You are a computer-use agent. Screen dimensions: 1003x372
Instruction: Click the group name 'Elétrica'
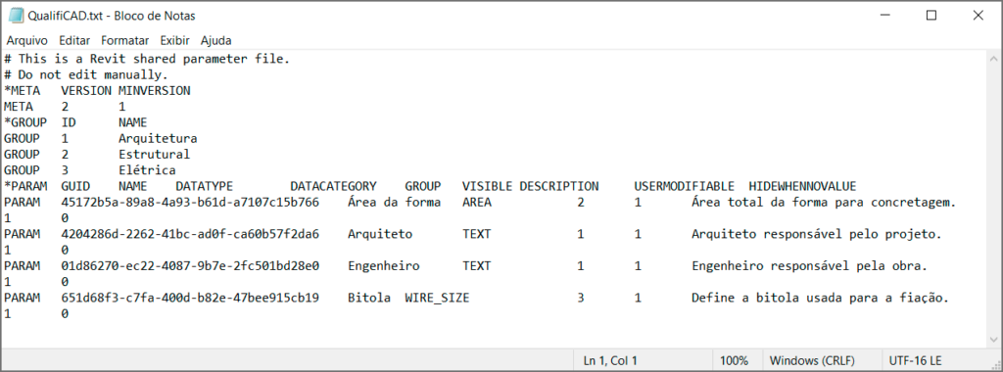pos(147,170)
